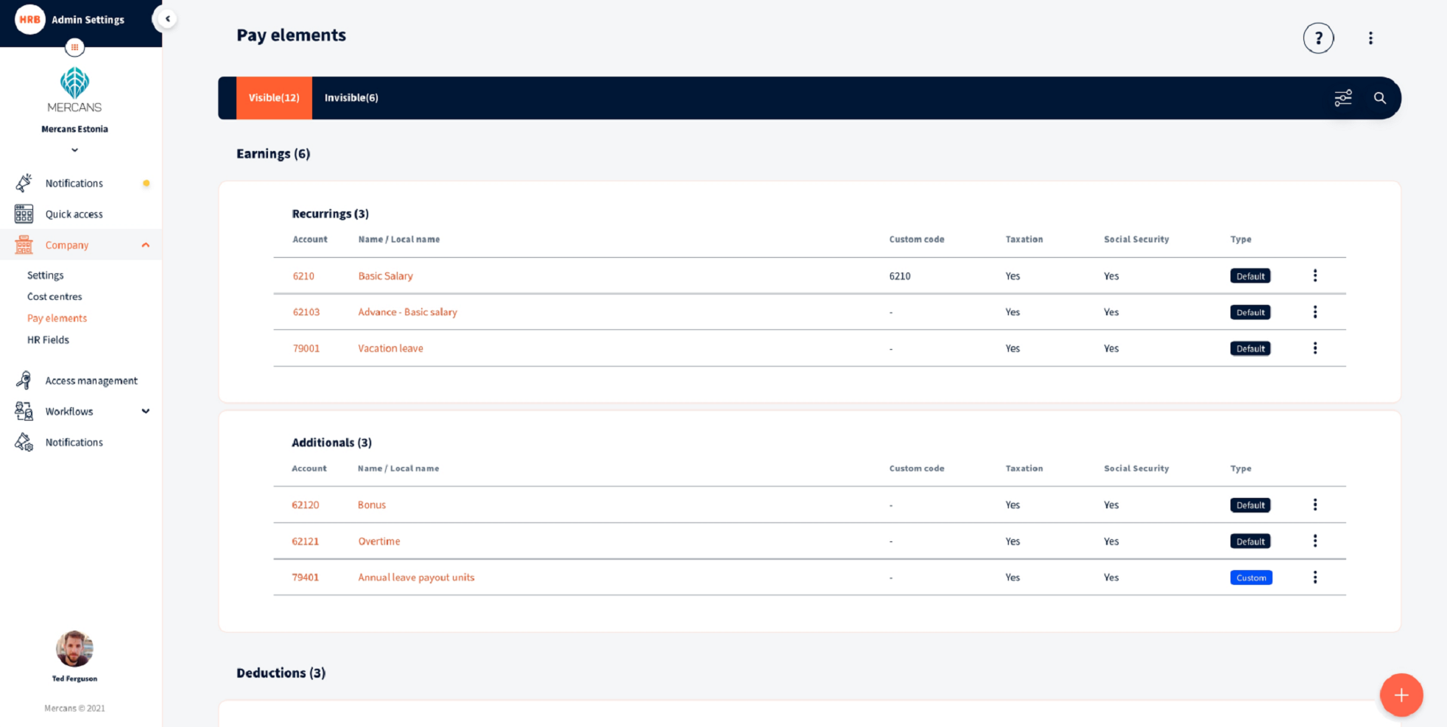This screenshot has height=727, width=1447.
Task: Open row actions menu for Basic Salary
Action: coord(1315,275)
